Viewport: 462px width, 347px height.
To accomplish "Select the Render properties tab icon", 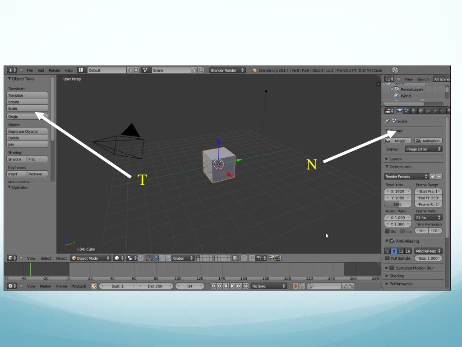I will pos(400,111).
